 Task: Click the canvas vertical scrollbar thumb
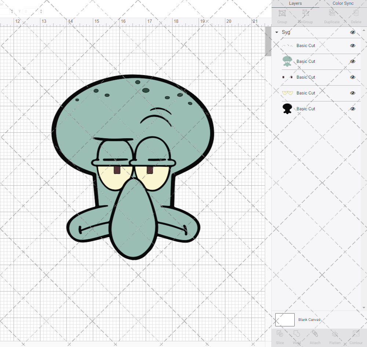tap(268, 41)
